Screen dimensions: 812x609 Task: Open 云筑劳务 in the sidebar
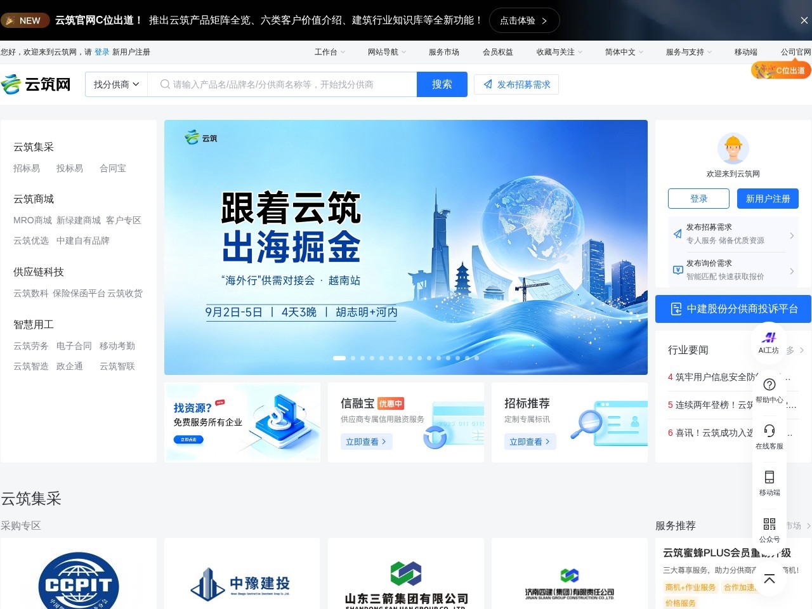coord(31,346)
